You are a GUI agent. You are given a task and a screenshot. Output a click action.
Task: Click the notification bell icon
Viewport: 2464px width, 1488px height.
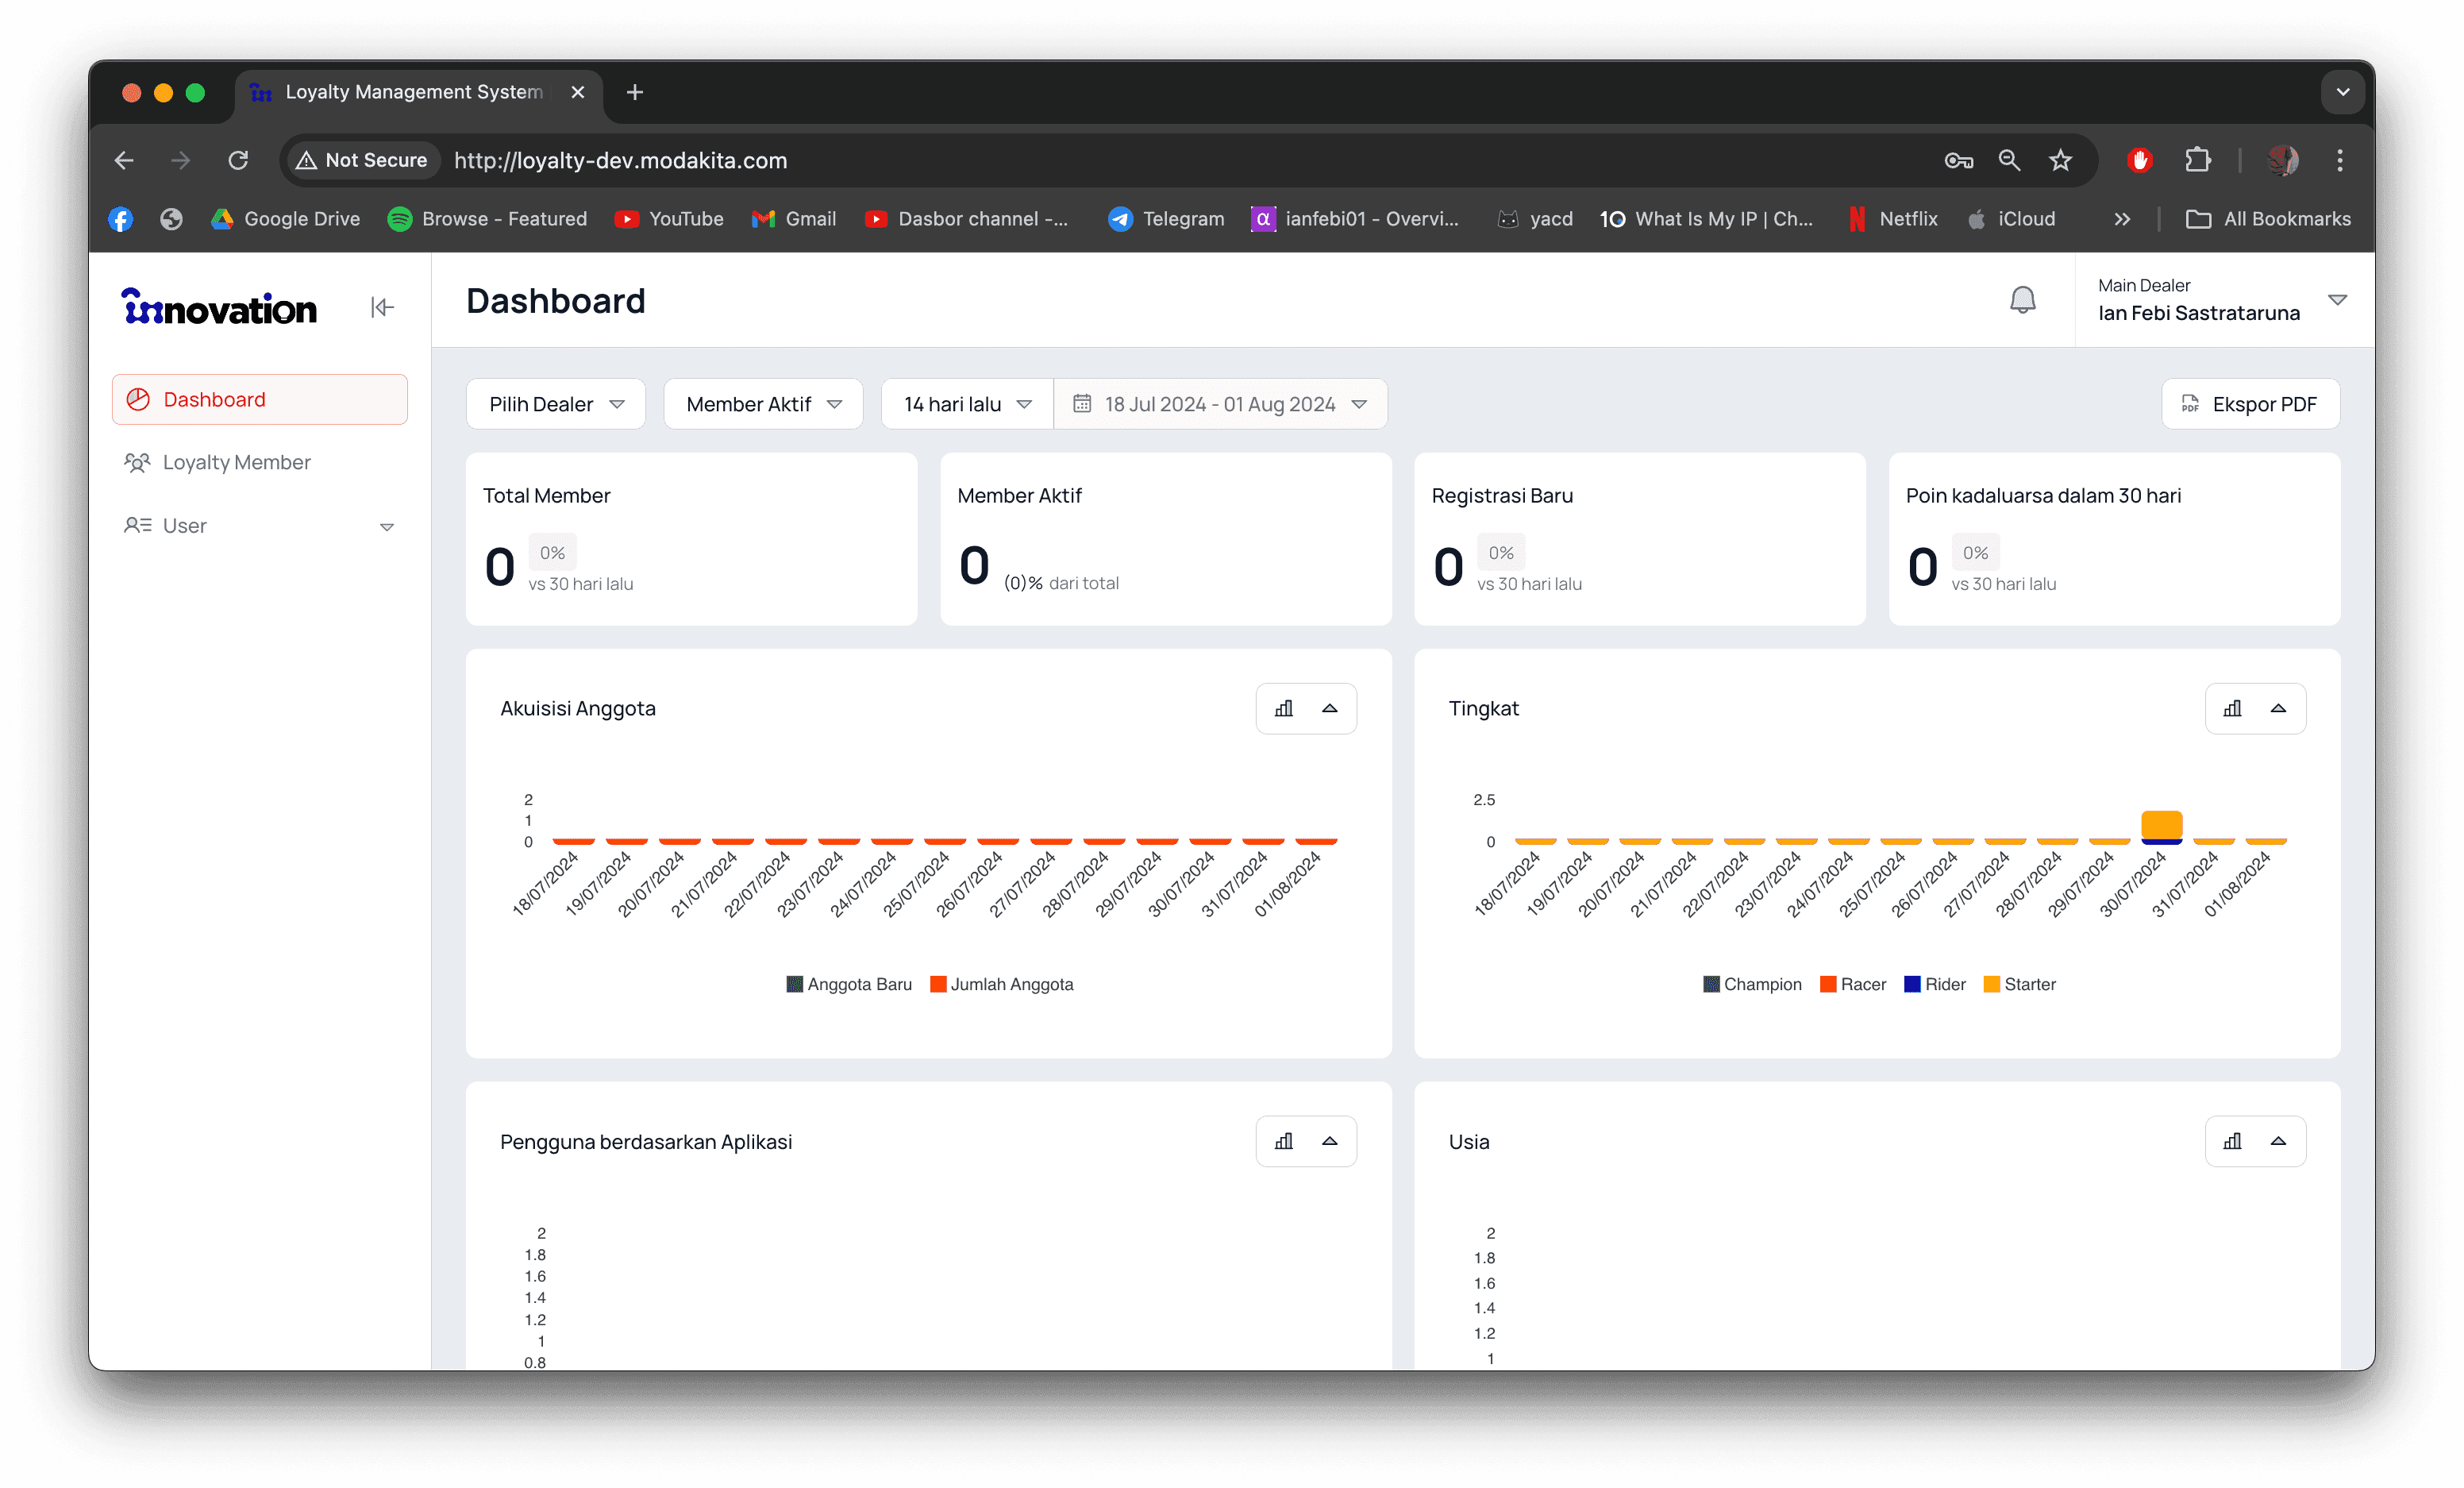[x=2022, y=300]
